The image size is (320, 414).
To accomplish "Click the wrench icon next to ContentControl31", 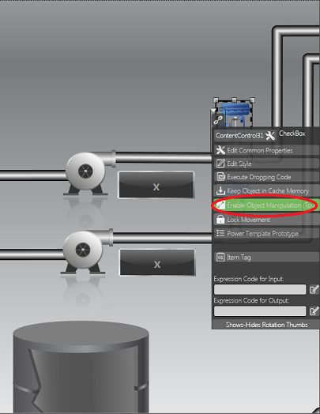I will click(270, 135).
